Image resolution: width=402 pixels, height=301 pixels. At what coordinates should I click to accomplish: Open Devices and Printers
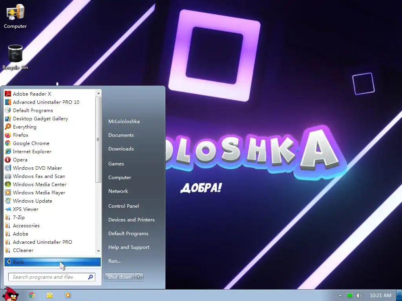point(131,220)
